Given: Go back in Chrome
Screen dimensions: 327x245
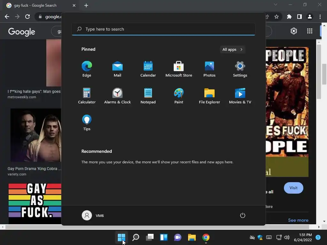Looking at the screenshot, I should (x=7, y=17).
